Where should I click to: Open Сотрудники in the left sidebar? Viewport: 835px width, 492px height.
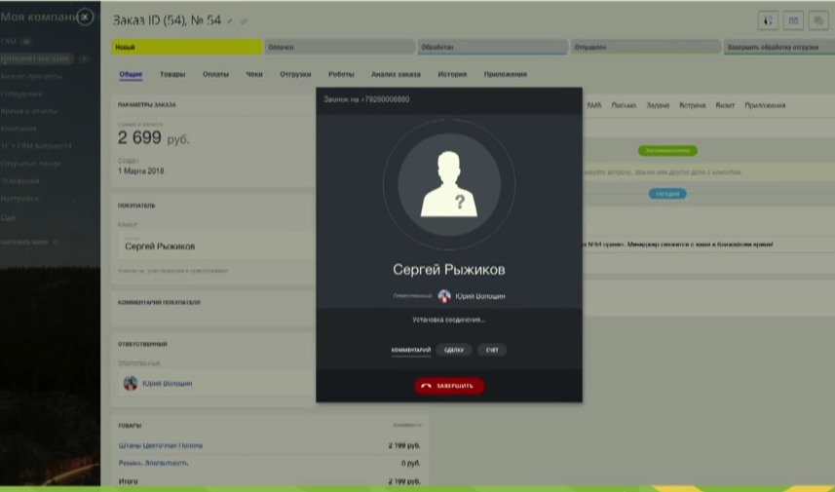[x=21, y=94]
